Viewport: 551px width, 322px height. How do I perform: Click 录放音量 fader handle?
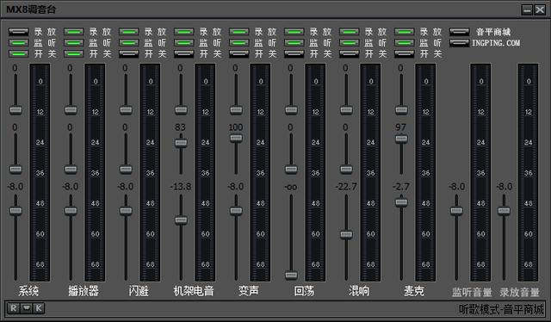pos(504,211)
